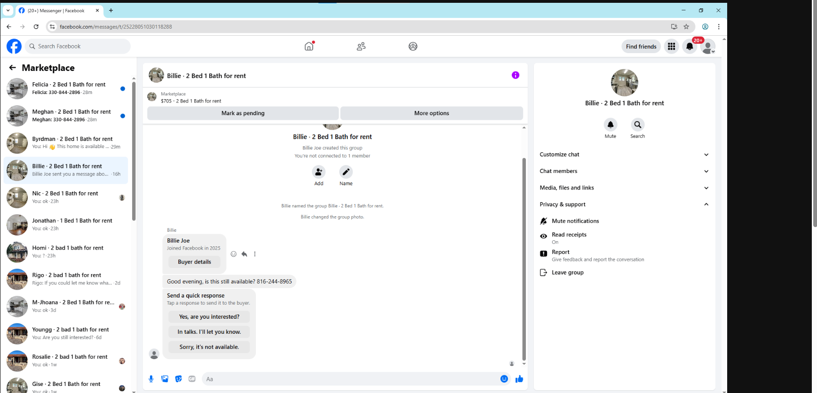Collapse Privacy & support section
Screen dimensions: 817x393
tap(624, 204)
